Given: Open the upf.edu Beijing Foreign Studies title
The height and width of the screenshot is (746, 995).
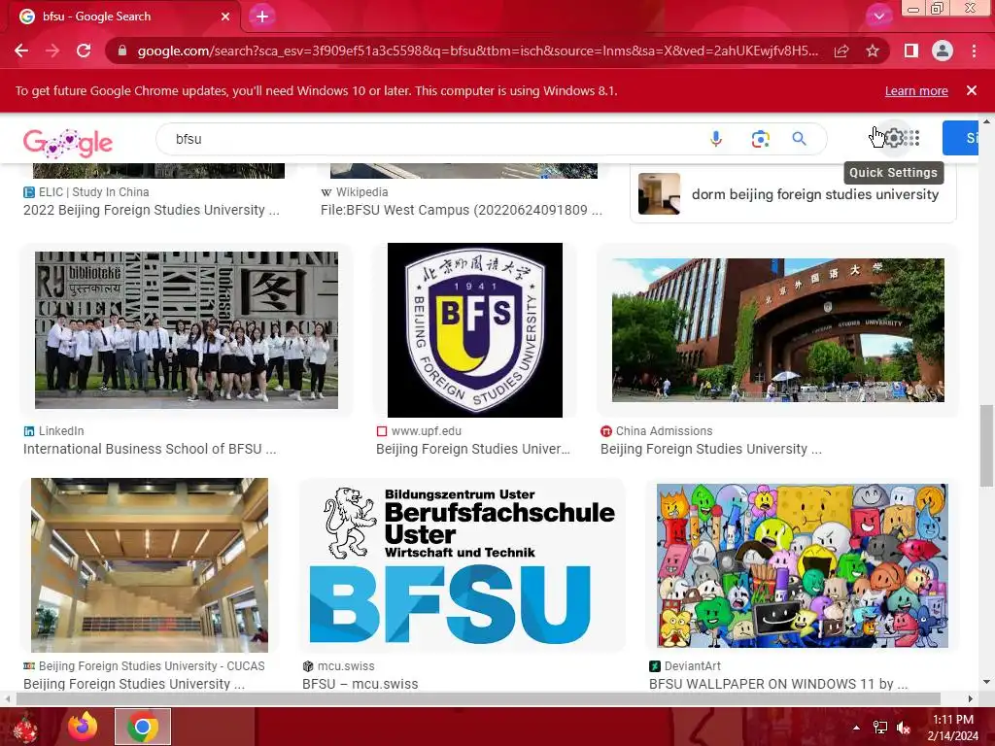Looking at the screenshot, I should tap(473, 449).
